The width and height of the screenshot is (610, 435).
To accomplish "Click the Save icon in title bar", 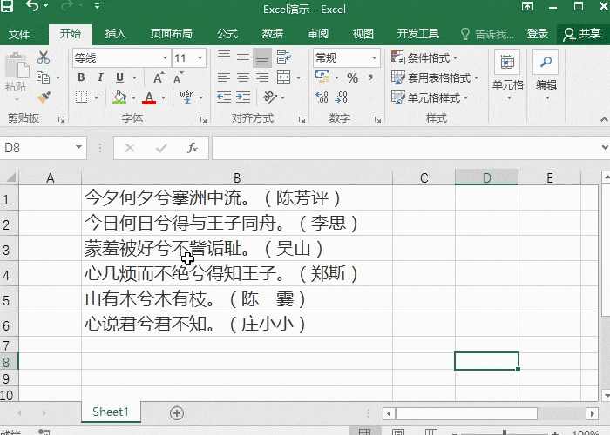I will click(x=7, y=5).
